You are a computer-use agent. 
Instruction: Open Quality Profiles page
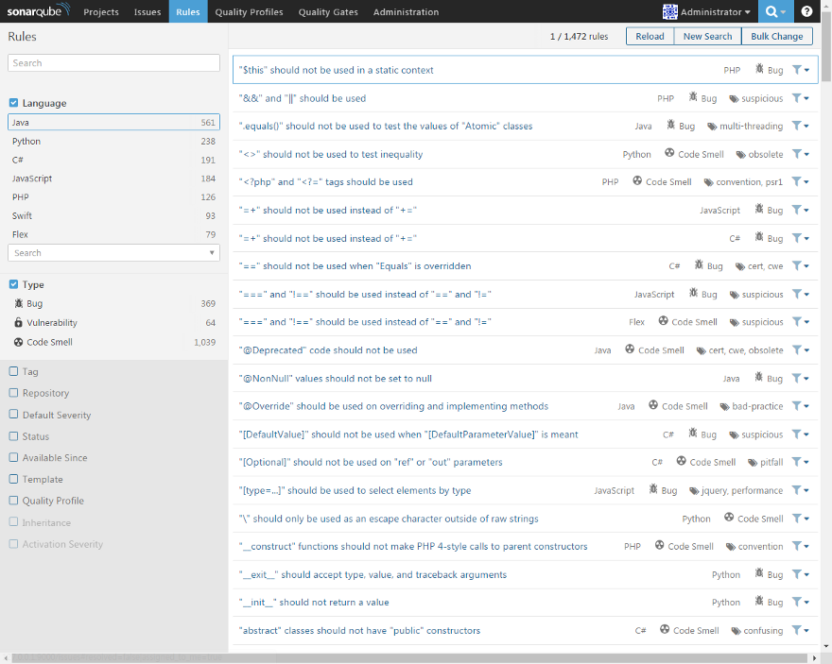(x=249, y=11)
